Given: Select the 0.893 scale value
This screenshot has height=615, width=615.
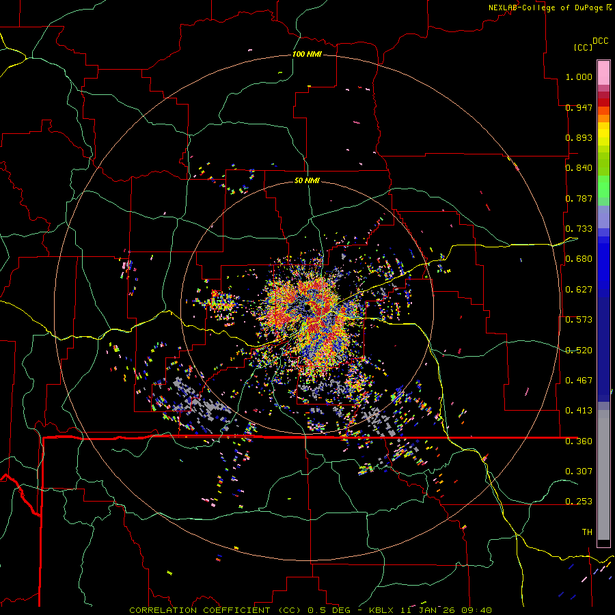Looking at the screenshot, I should (x=579, y=137).
